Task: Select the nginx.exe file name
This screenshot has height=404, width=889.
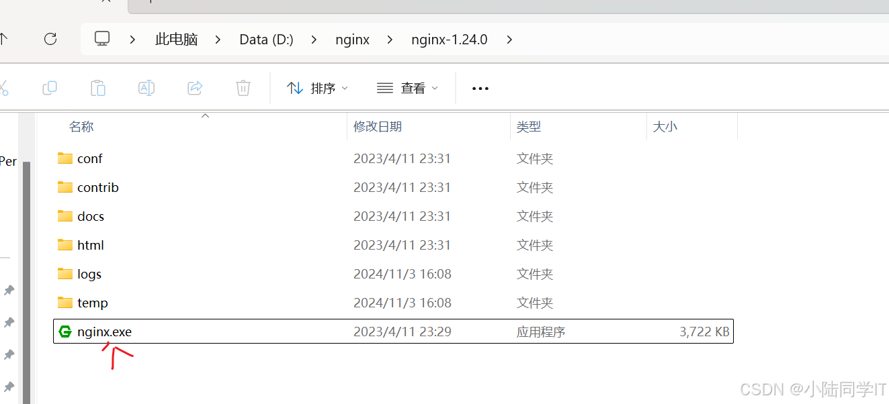Action: (x=105, y=332)
